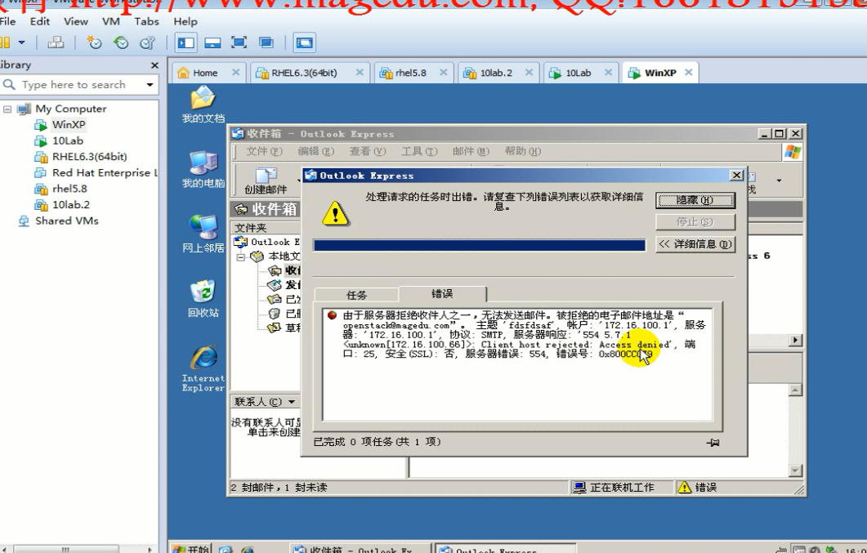
Task: Open the Tabs menu in VMware
Action: (x=146, y=21)
